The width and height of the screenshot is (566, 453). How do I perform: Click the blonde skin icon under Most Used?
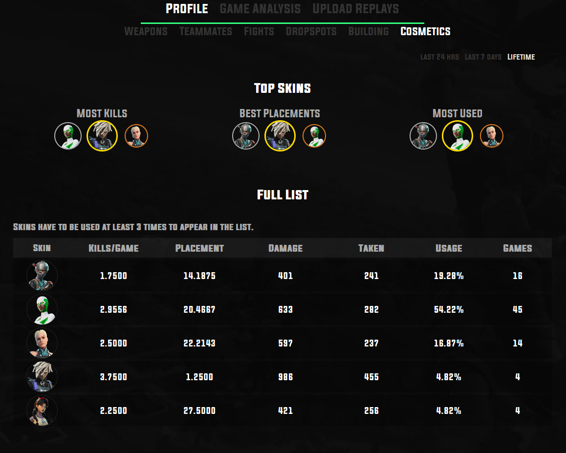492,136
